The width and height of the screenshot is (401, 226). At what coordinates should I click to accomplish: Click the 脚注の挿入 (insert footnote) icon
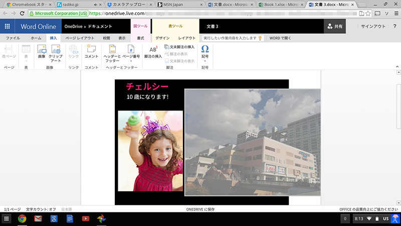tap(153, 52)
